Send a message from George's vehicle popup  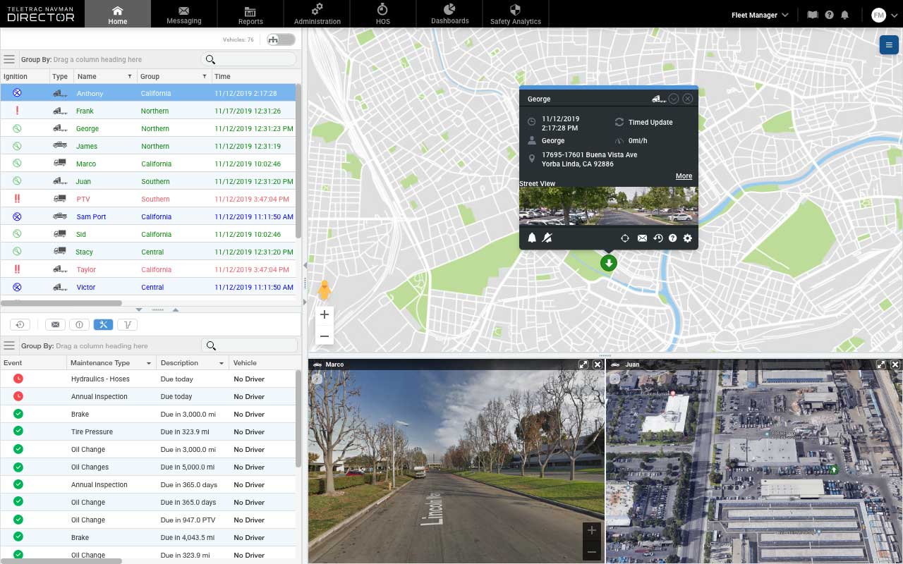click(x=642, y=238)
